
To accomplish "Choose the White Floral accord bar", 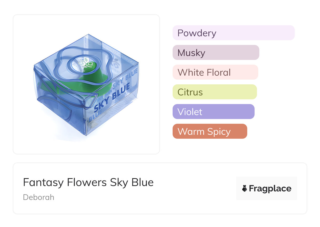I will point(215,72).
